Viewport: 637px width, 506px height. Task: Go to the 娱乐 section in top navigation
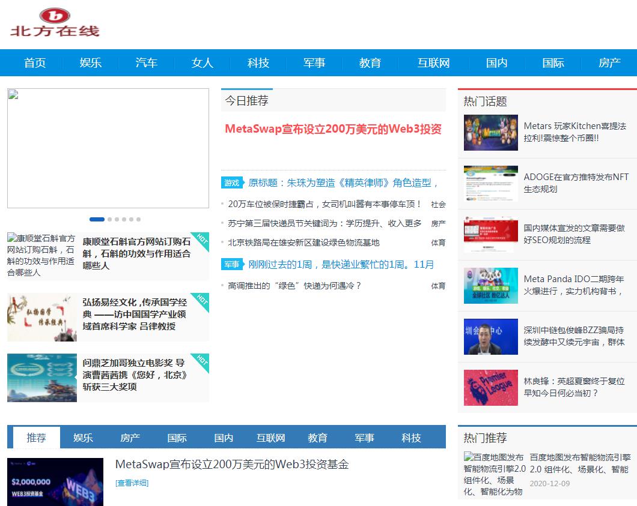click(x=90, y=63)
